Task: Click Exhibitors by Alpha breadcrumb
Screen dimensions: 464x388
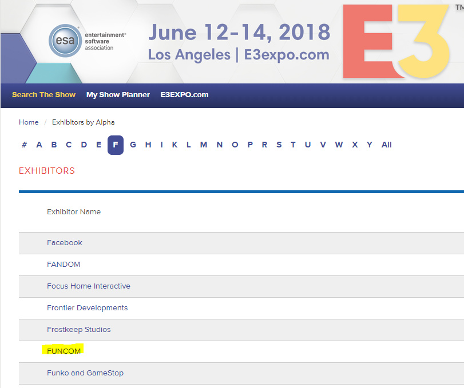Action: click(x=84, y=122)
